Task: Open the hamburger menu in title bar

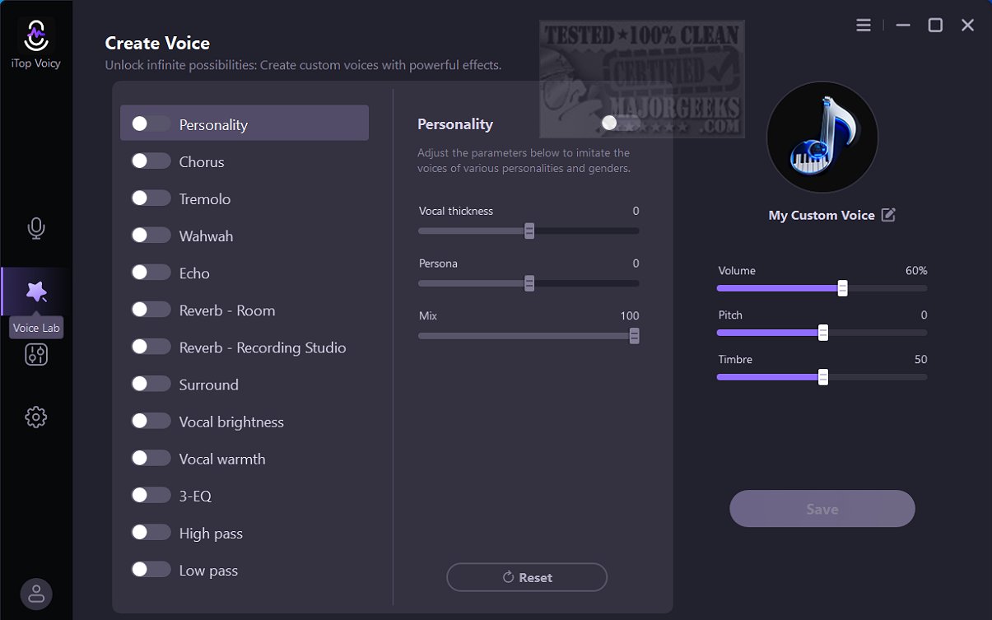Action: (x=864, y=26)
